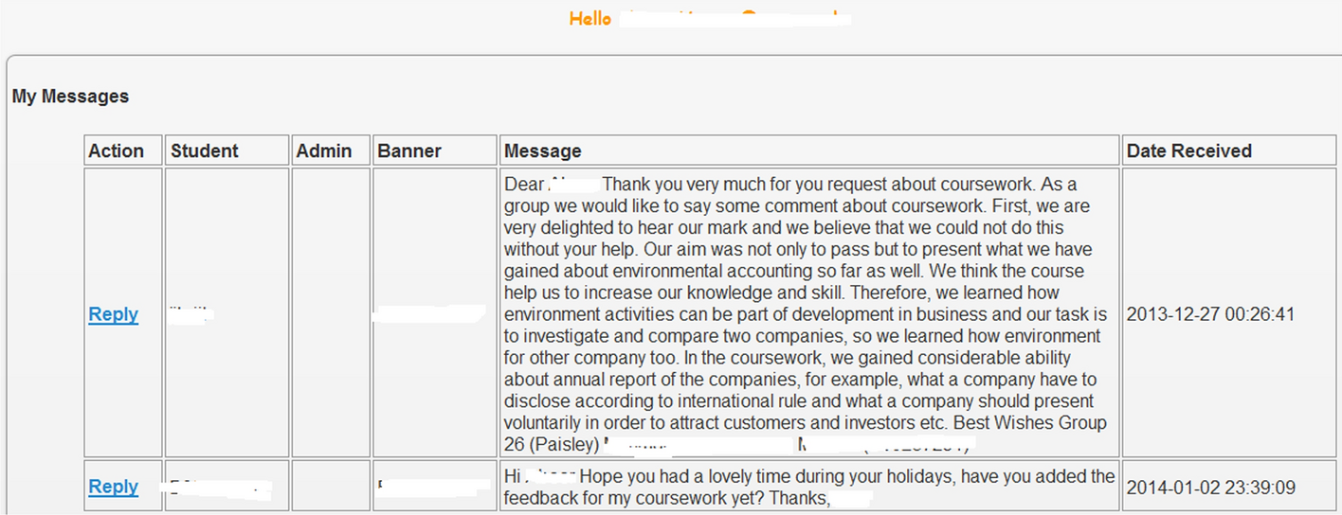The image size is (1342, 515).
Task: Click the Student cell in second row
Action: [227, 487]
